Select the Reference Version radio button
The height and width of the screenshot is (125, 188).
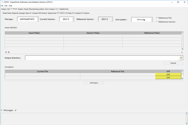pos(157,22)
